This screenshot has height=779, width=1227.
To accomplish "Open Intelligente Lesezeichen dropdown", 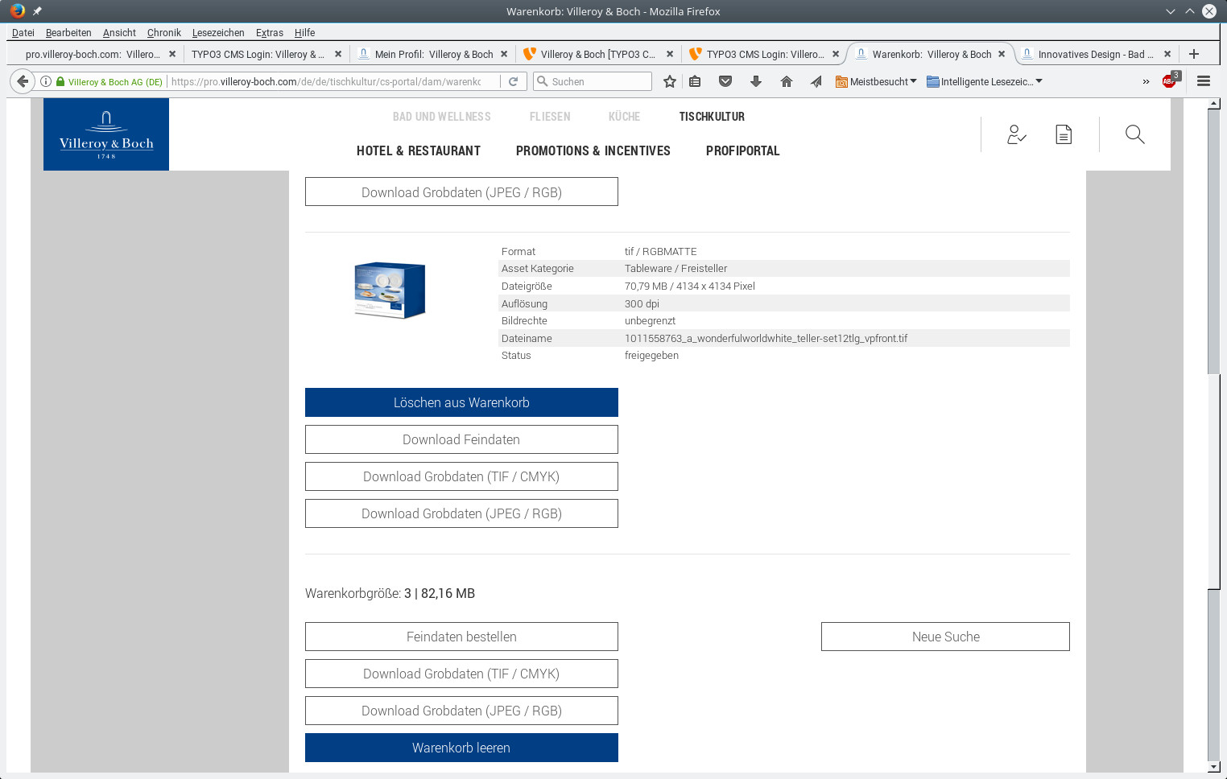I will (985, 81).
